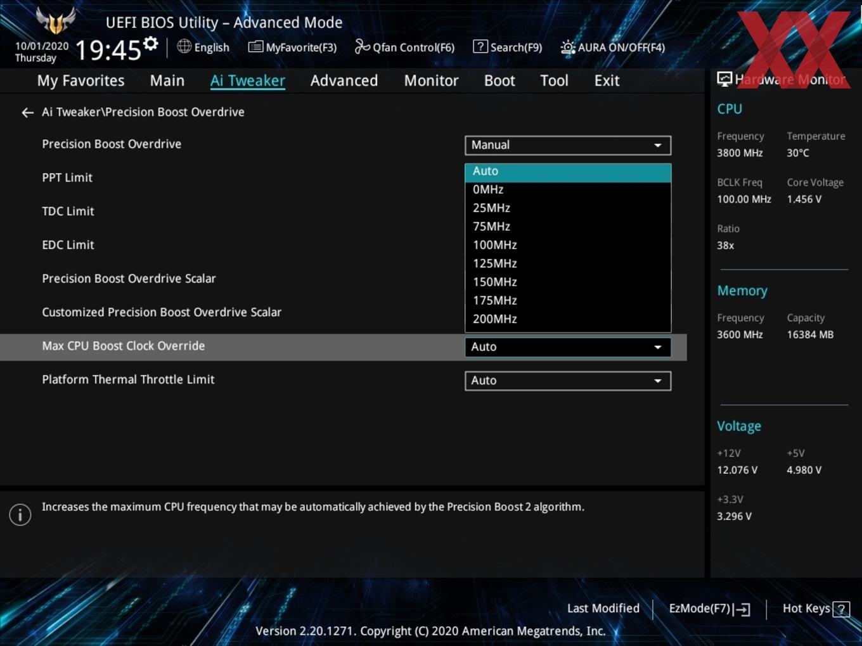The image size is (862, 646).
Task: Go to the Exit tab
Action: (x=607, y=81)
